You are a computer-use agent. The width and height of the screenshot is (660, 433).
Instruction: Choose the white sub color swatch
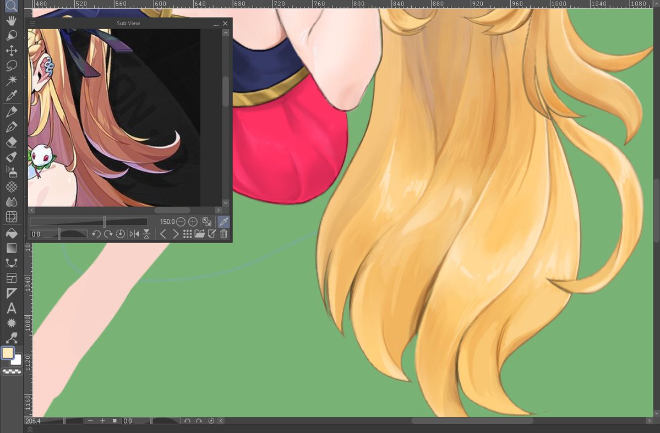(17, 360)
